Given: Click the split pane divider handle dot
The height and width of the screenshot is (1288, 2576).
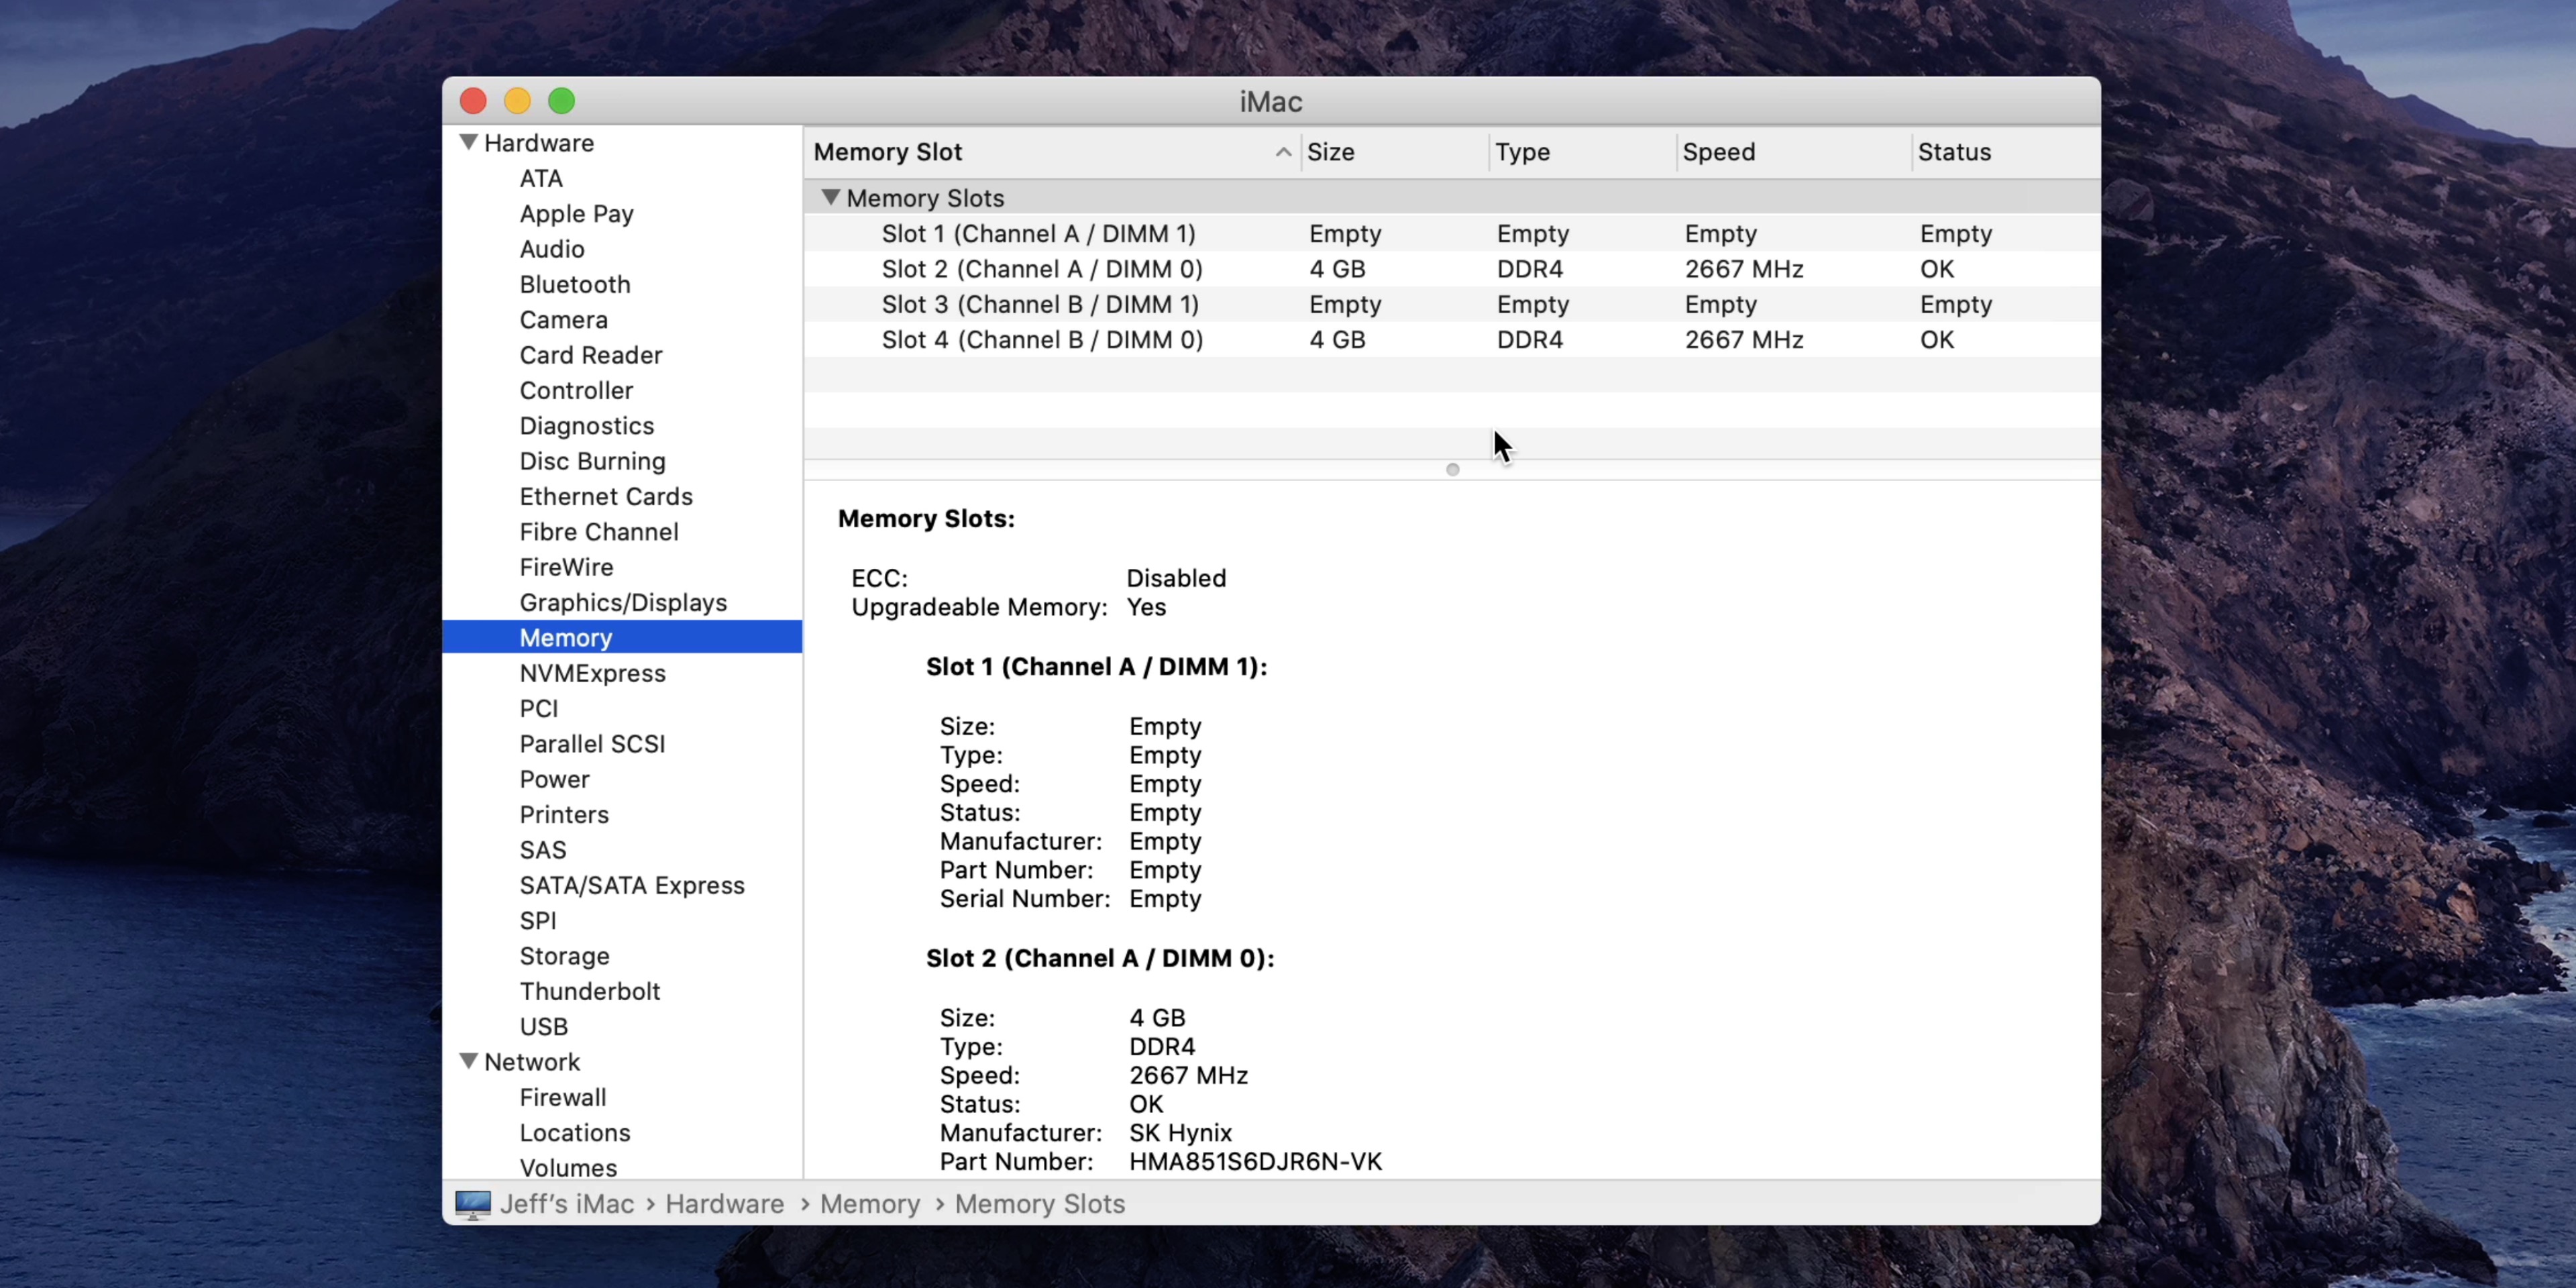Looking at the screenshot, I should [x=1452, y=470].
